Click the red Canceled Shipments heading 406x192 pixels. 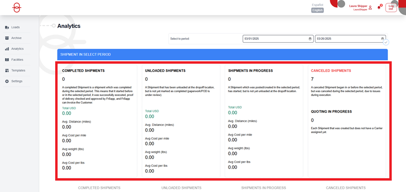(x=331, y=70)
